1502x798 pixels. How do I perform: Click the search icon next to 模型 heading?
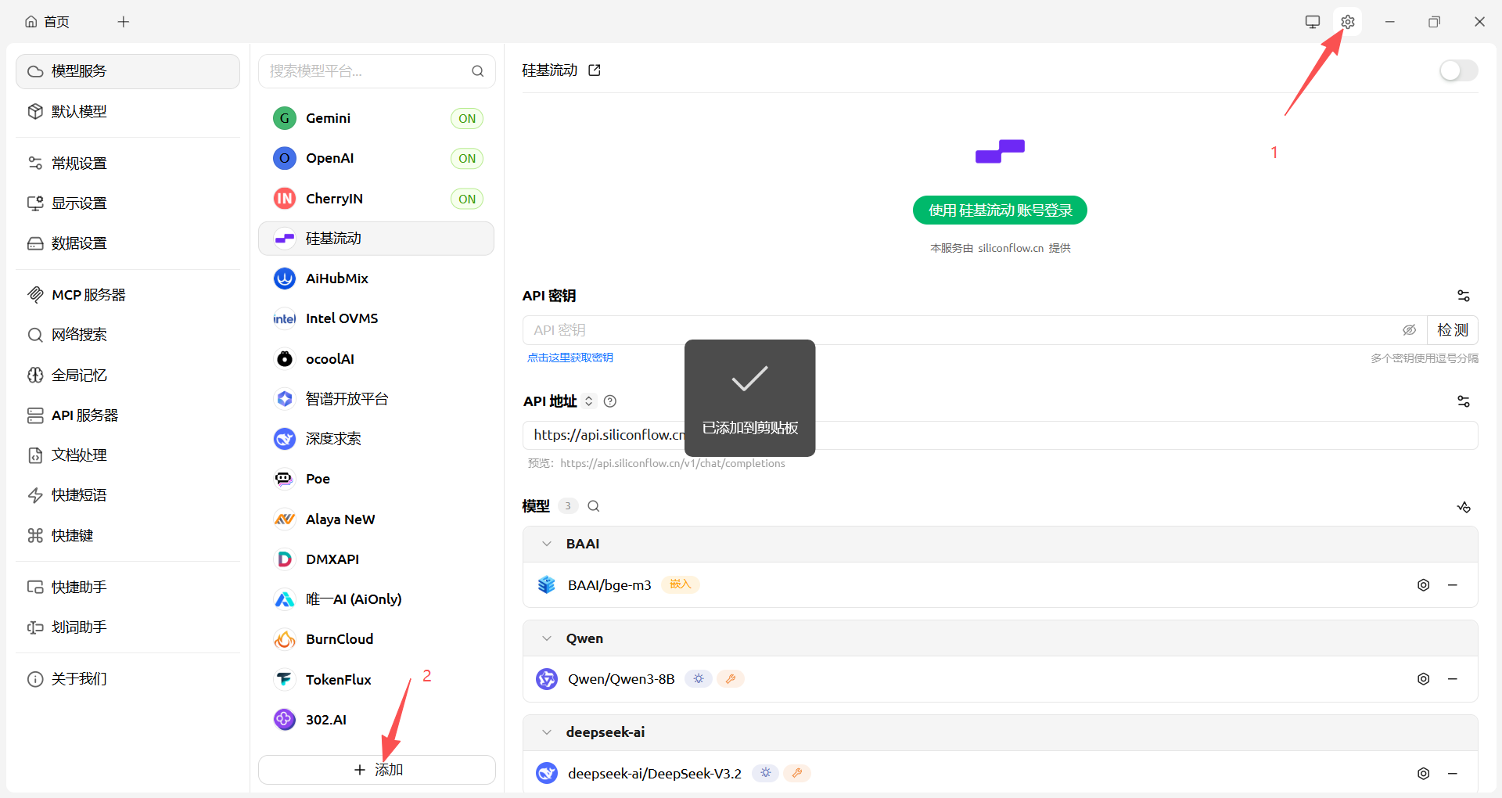[x=594, y=506]
